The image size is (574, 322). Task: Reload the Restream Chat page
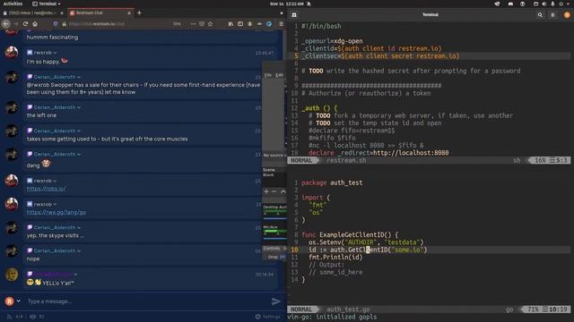[x=25, y=24]
